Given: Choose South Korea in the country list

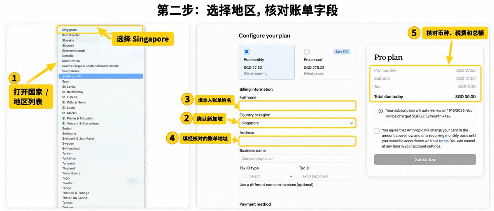Looking at the screenshot, I should (71, 71).
